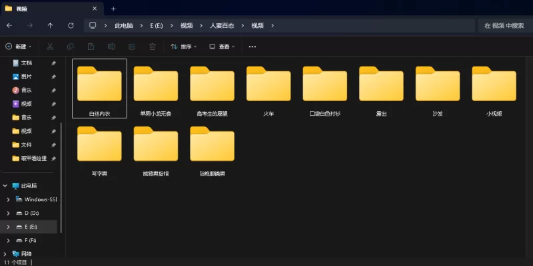Expand chevron after E (E:) breadcrumb
The height and width of the screenshot is (266, 533).
[172, 25]
